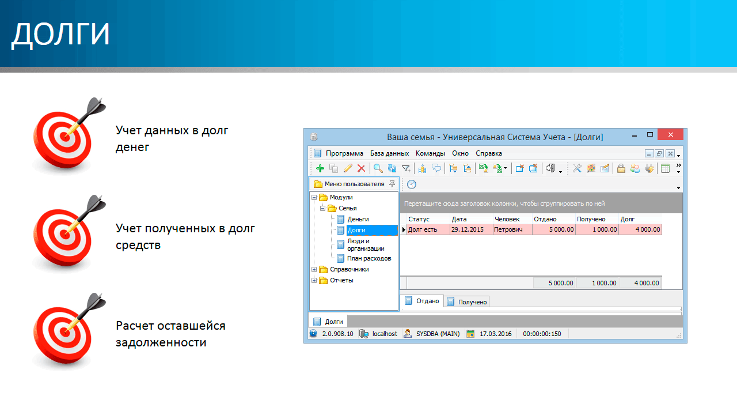The width and height of the screenshot is (737, 415).
Task: Click the Copy record toolbar icon
Action: [334, 168]
